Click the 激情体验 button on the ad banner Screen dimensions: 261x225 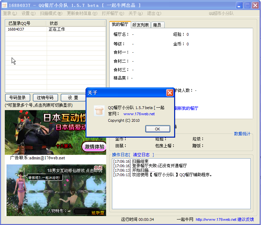tap(94, 147)
